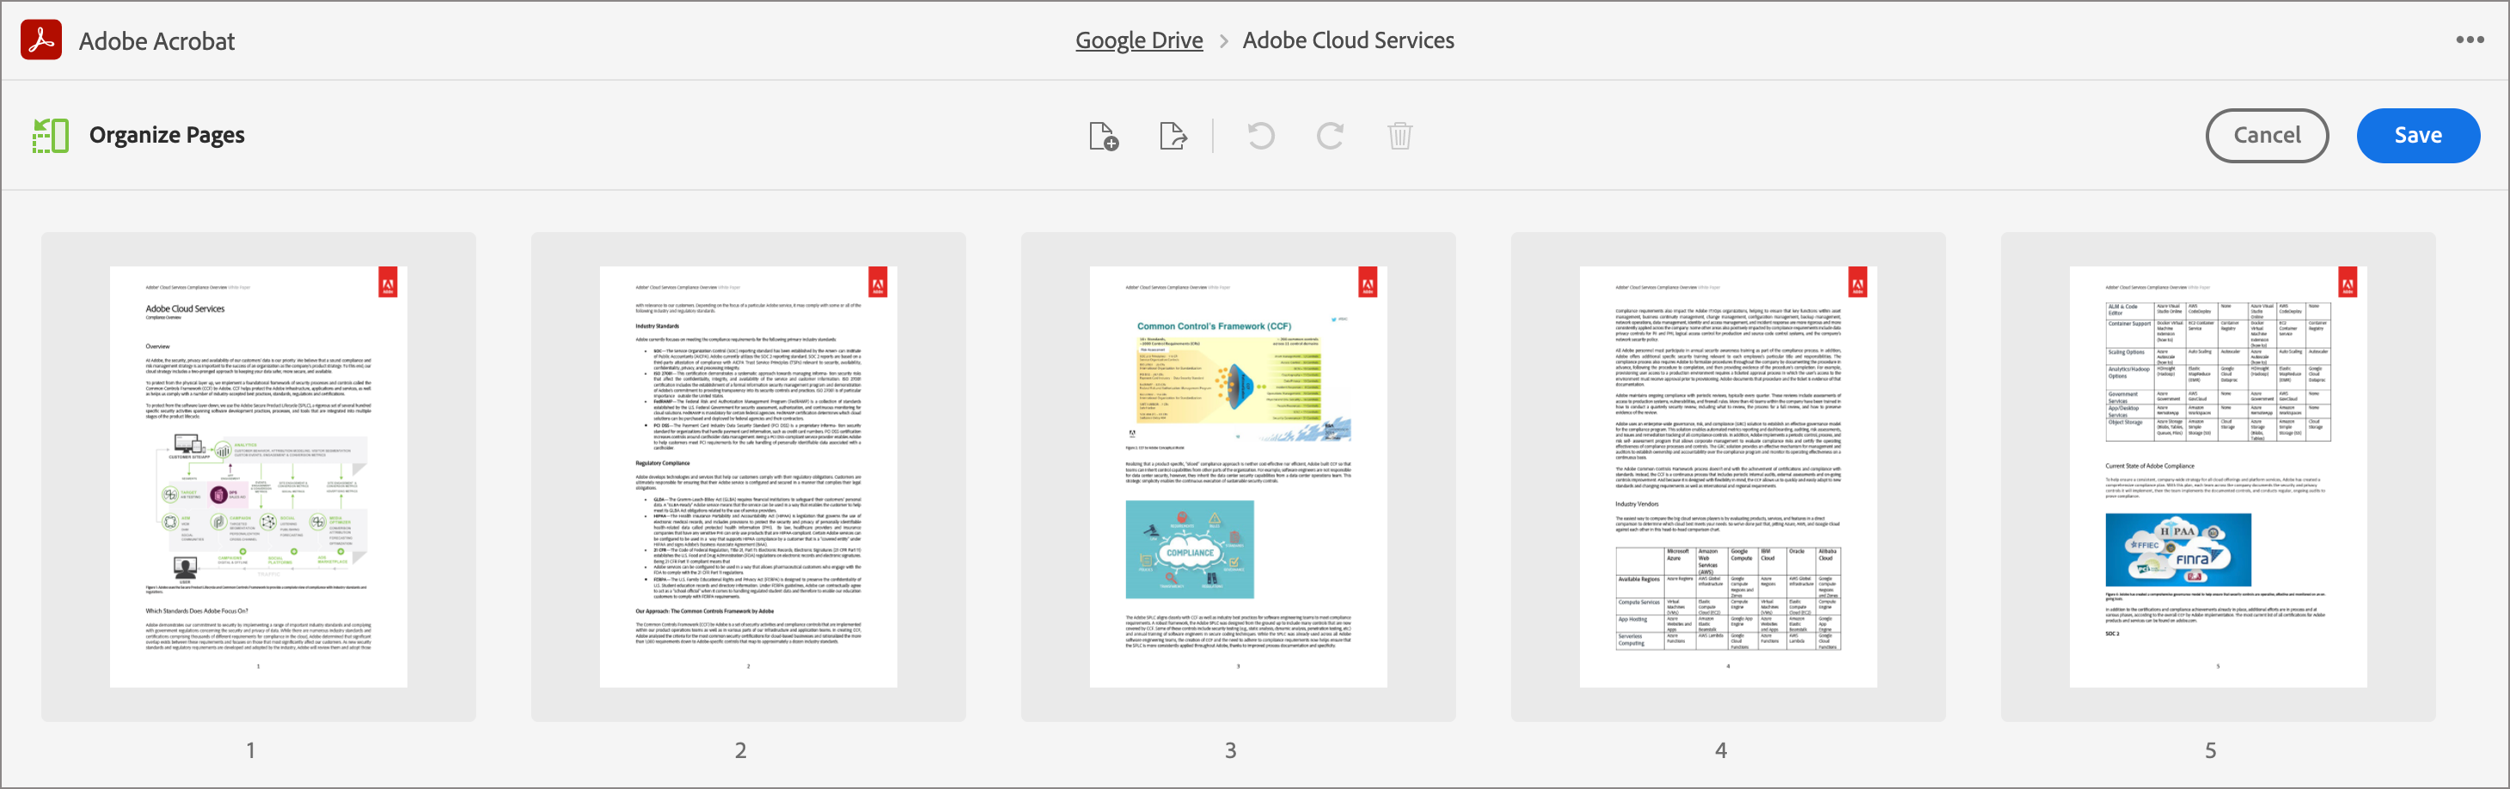Viewport: 2510px width, 789px height.
Task: Click the Extract Pages icon
Action: 1173,137
